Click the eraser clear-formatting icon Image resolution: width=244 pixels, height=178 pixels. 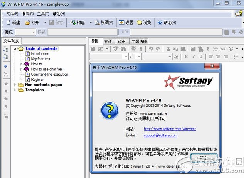176,57
